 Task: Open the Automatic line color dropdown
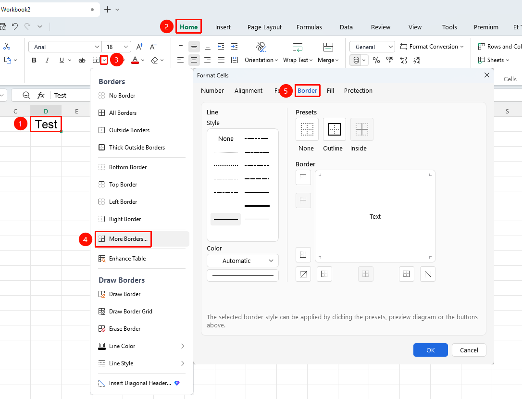(242, 261)
